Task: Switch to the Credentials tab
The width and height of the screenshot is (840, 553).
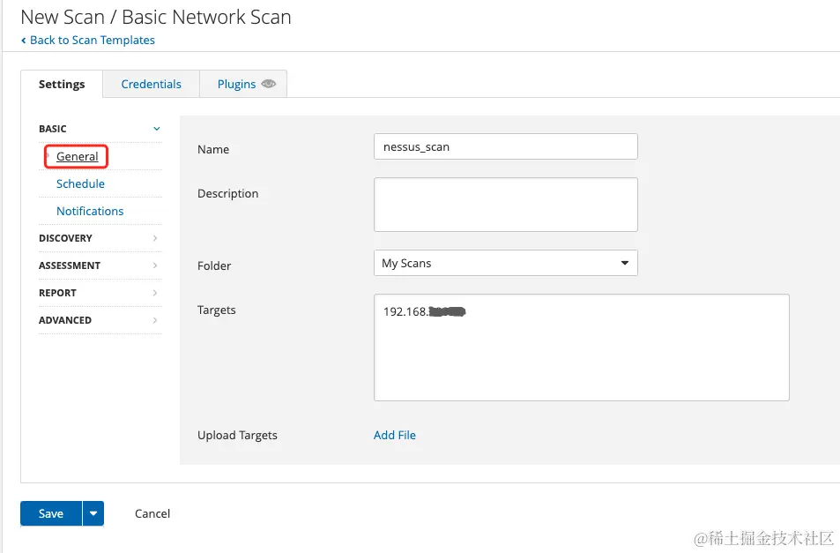Action: pos(151,84)
